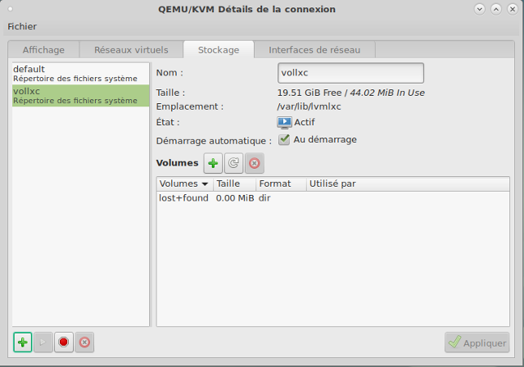Click the Actif state monitor icon

[x=284, y=122]
